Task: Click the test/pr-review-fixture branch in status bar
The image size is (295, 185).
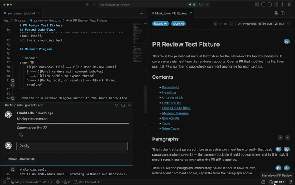Action: point(28,182)
